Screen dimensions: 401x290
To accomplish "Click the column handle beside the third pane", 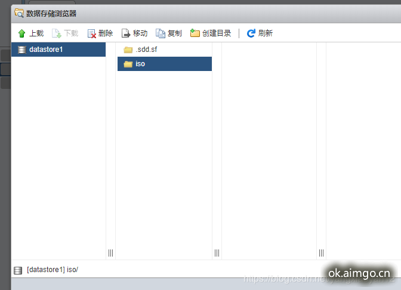I will coord(321,253).
